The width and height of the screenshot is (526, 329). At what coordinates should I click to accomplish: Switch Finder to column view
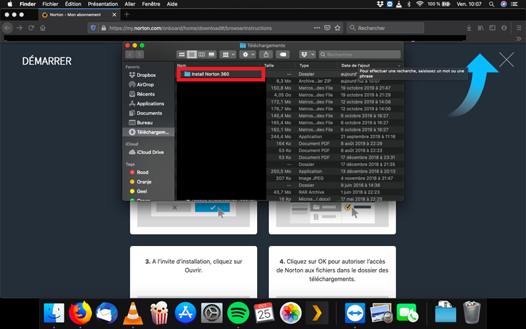click(x=201, y=55)
